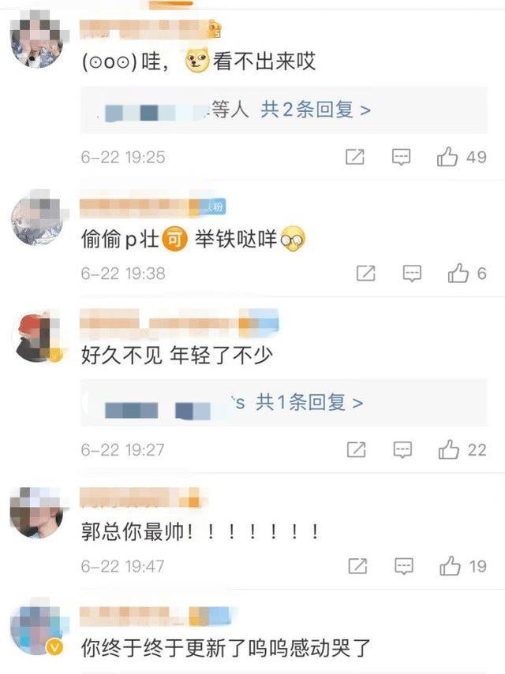Tap comment text 你终于终于更新了呜呜感动哭了
Viewport: 505px width, 674px height.
coord(226,648)
